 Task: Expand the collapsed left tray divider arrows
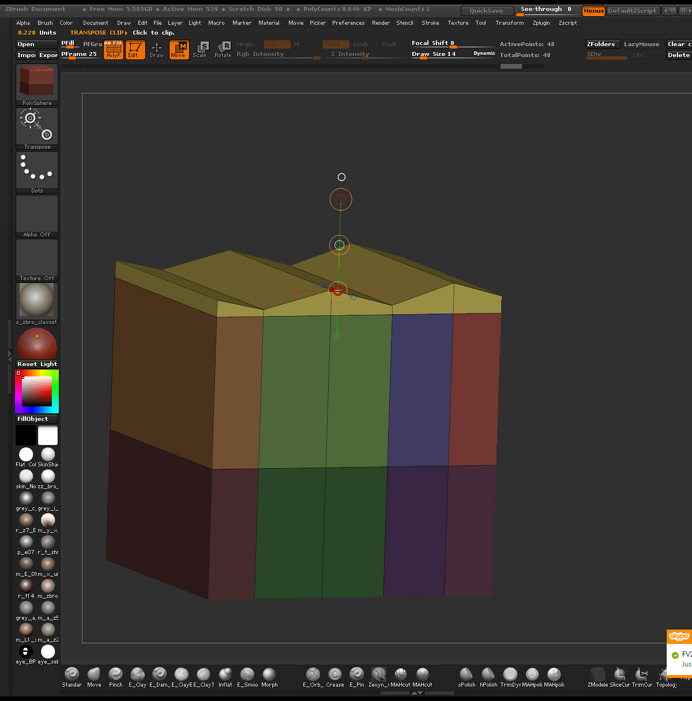9,356
